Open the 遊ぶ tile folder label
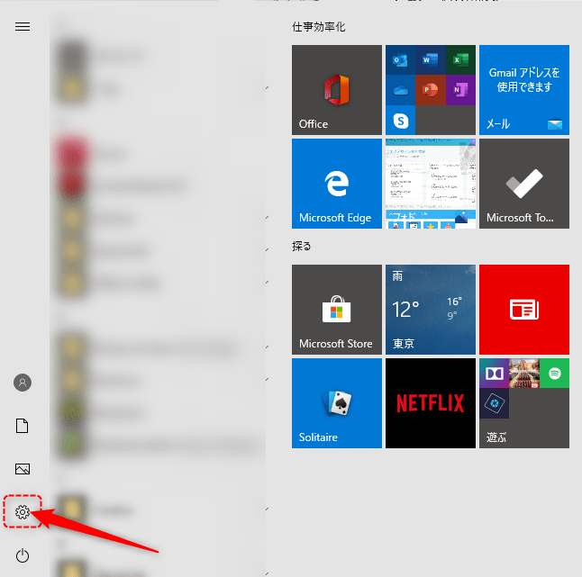 click(496, 437)
